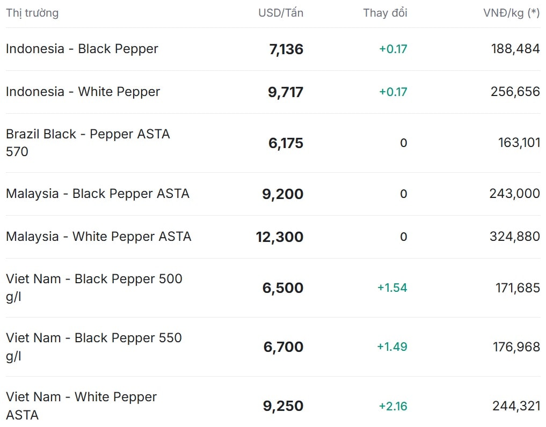
Task: Click the +1.54 change value
Action: [x=392, y=288]
